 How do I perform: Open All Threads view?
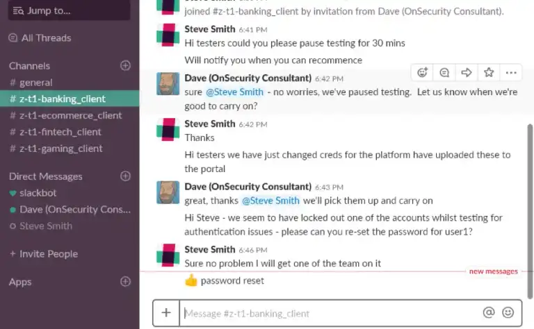(x=40, y=37)
